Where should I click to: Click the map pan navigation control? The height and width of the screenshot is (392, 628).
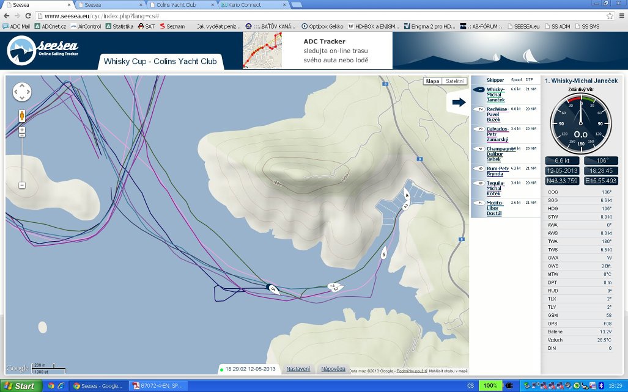click(x=22, y=92)
